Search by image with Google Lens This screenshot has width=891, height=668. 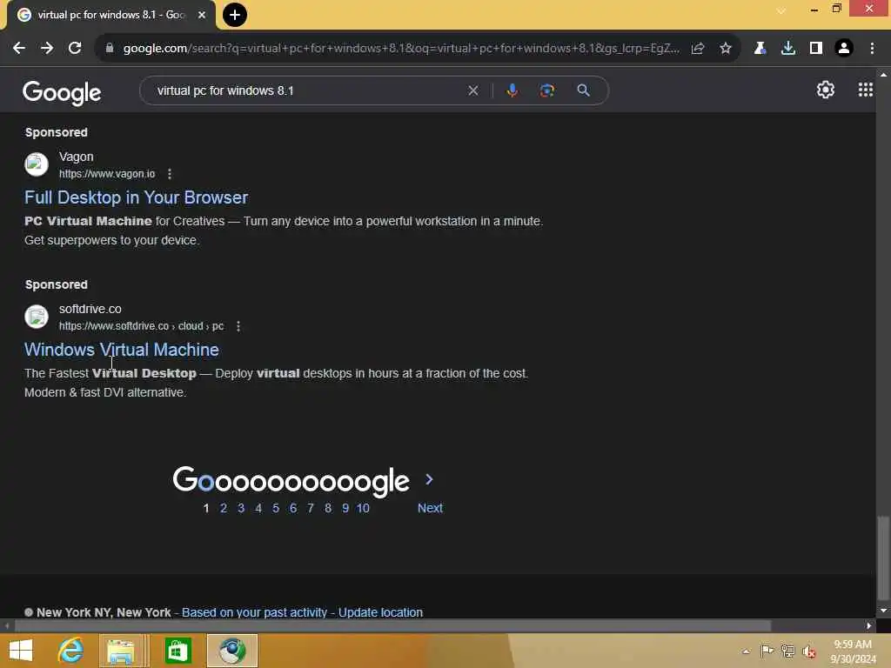pyautogui.click(x=547, y=90)
